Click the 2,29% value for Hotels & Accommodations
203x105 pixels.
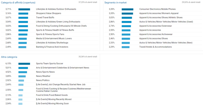pos(112,47)
